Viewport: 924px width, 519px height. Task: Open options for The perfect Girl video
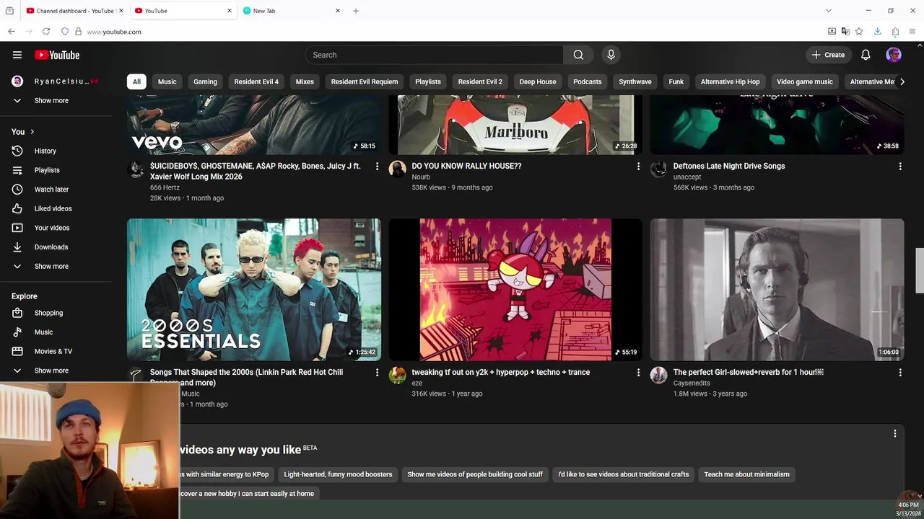(899, 373)
